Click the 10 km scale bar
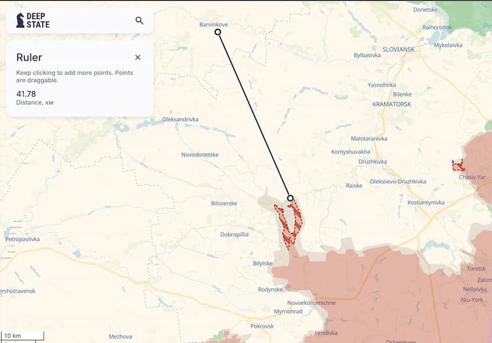 pos(22,336)
